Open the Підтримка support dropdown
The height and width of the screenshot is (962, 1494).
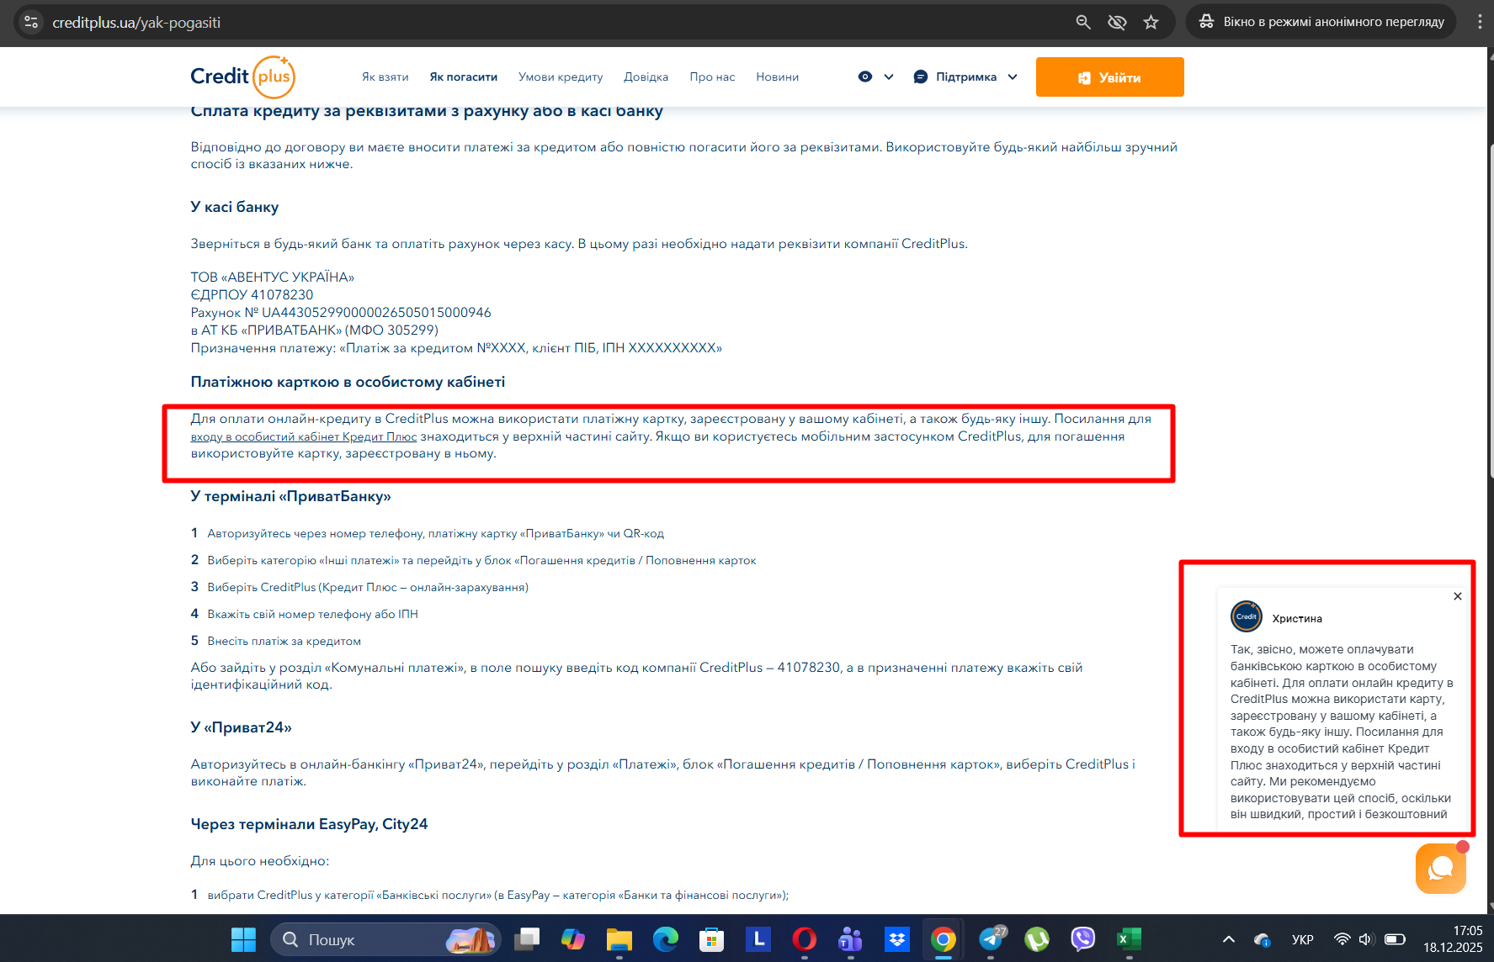[x=965, y=77]
